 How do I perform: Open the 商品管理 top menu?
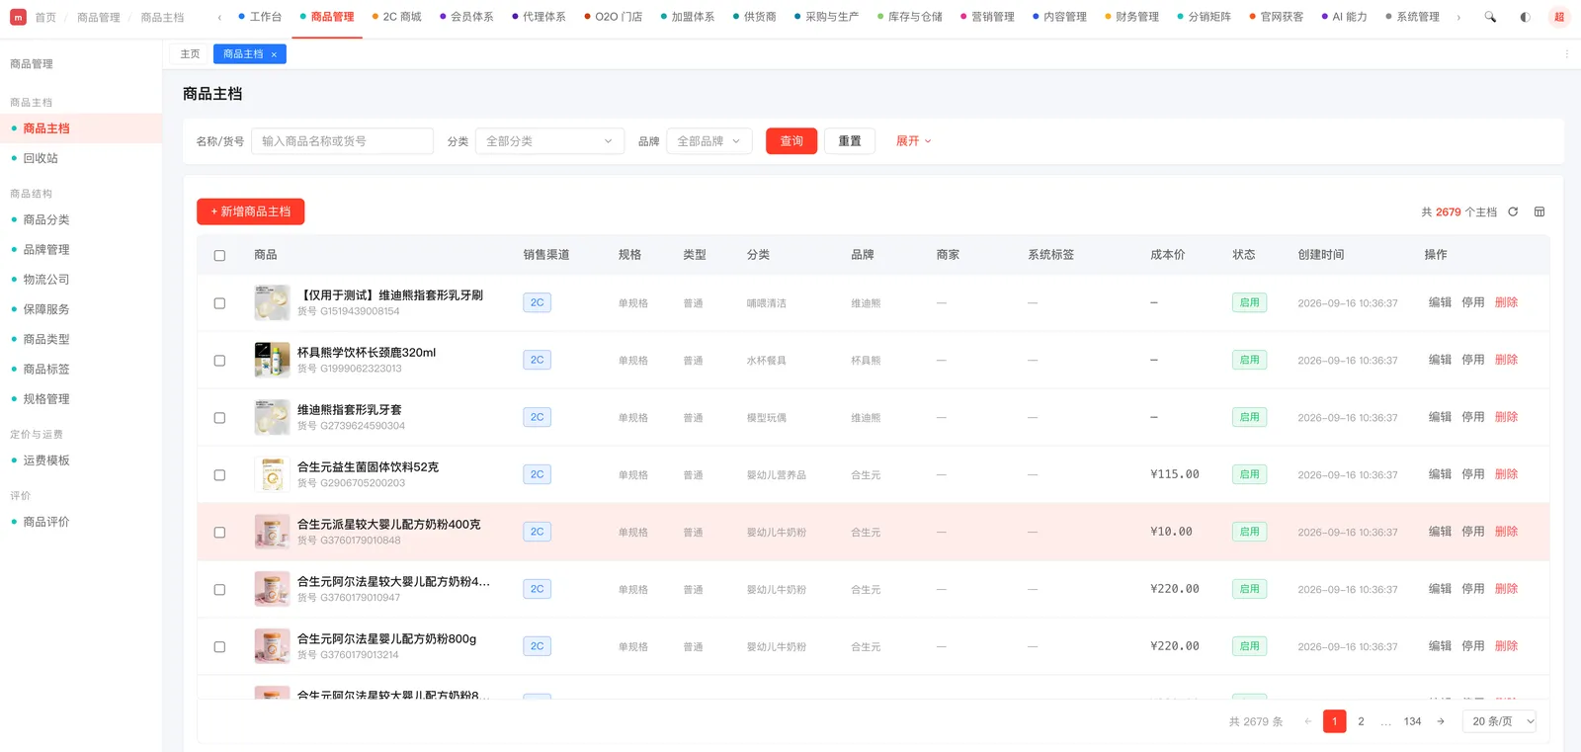[x=326, y=17]
